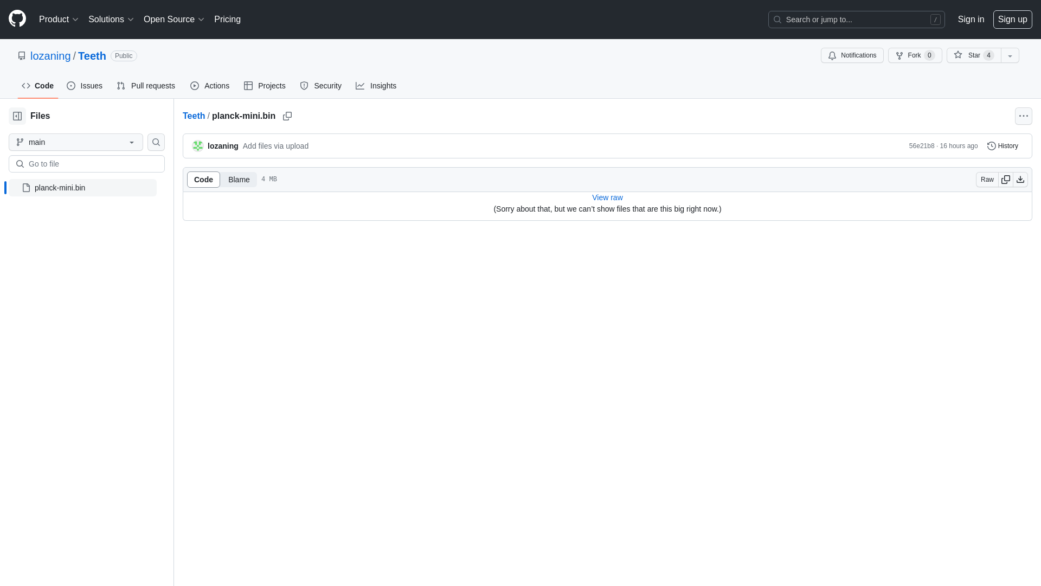Open the Projects tab
The image size is (1041, 586).
coord(265,86)
